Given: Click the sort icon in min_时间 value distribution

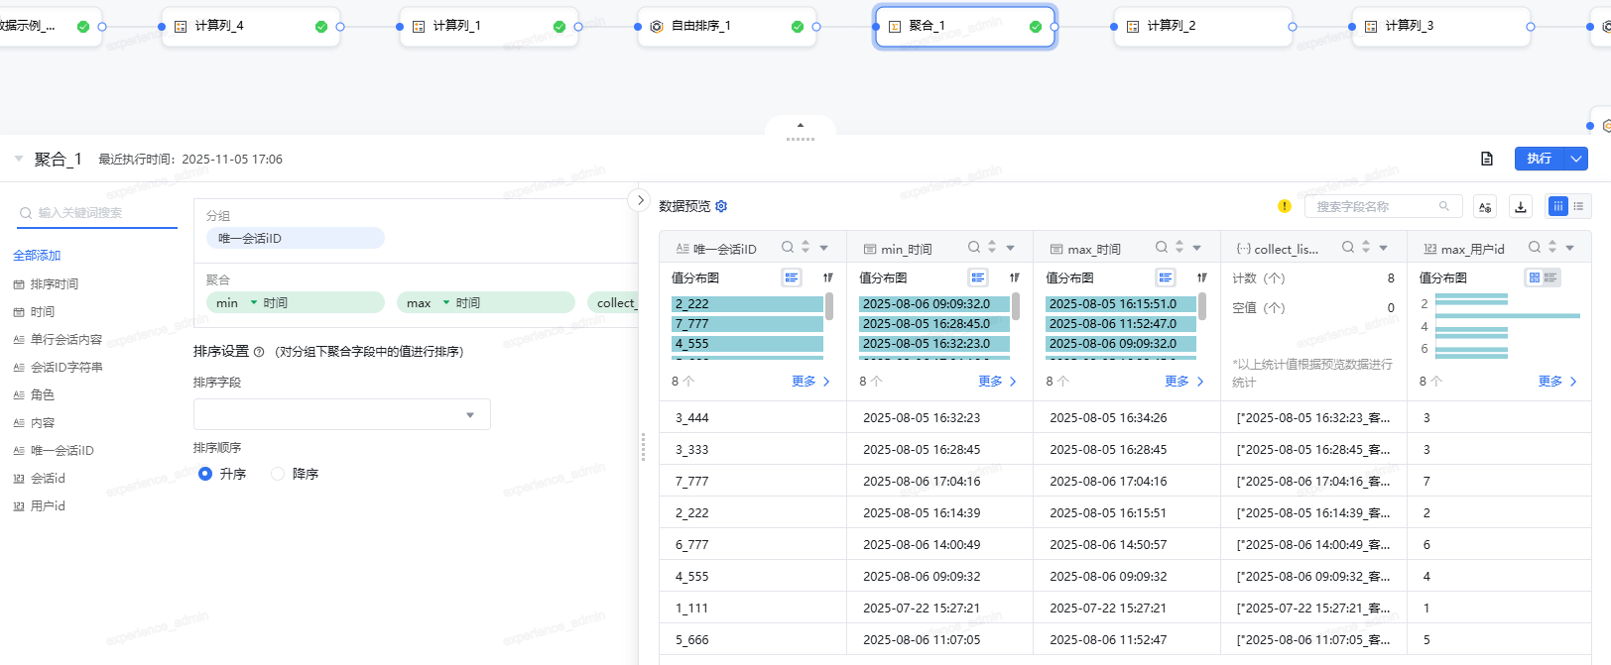Looking at the screenshot, I should tap(1014, 277).
